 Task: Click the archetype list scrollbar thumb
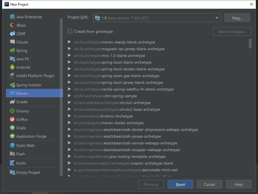(x=250, y=43)
